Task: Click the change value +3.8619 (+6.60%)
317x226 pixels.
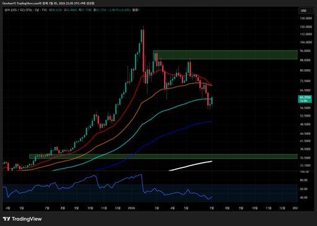Action: click(x=119, y=10)
